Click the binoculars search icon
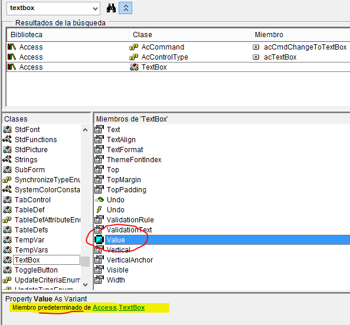Image resolution: width=350 pixels, height=325 pixels. (x=111, y=8)
